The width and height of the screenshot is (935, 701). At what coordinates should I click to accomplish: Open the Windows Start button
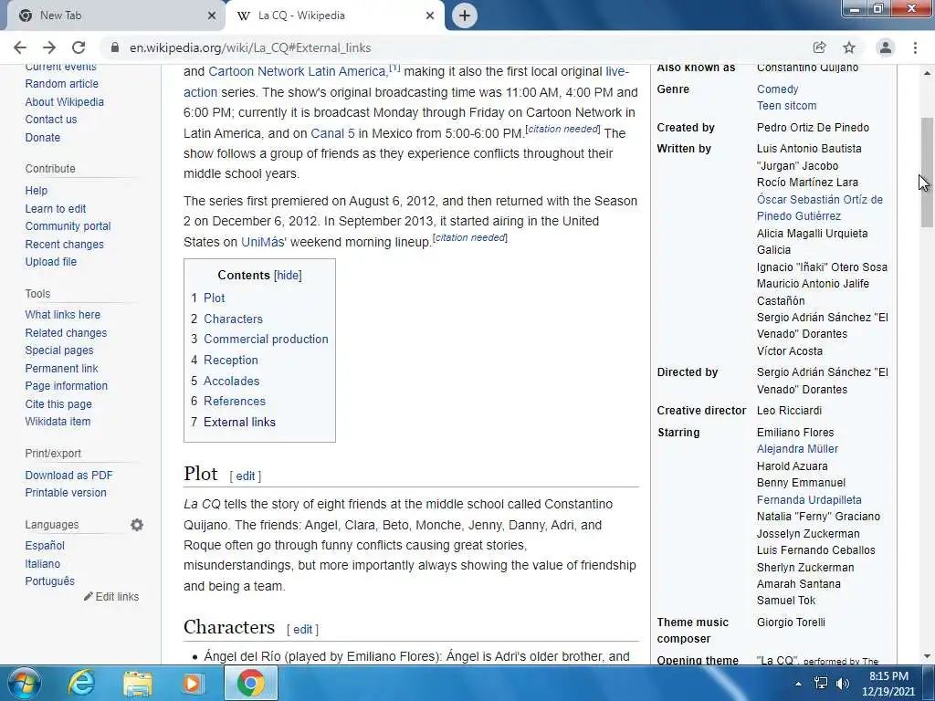[24, 683]
